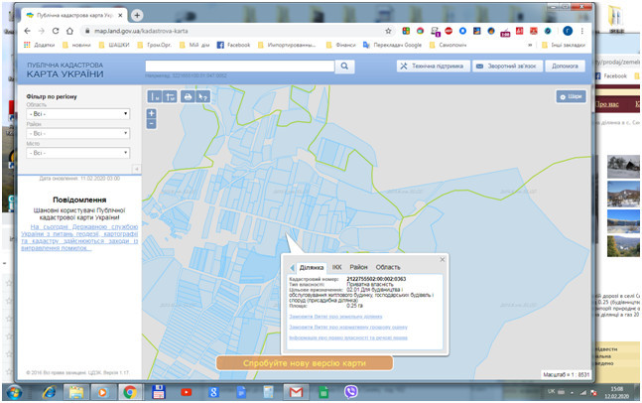
Task: Switch to the ІКК tab in popup
Action: coord(335,267)
